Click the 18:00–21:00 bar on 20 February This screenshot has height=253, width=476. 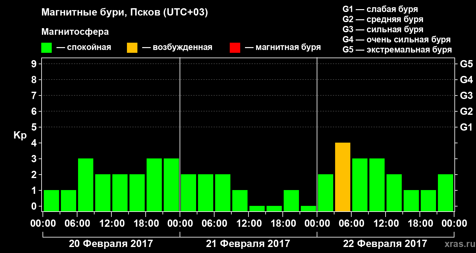tap(154, 185)
